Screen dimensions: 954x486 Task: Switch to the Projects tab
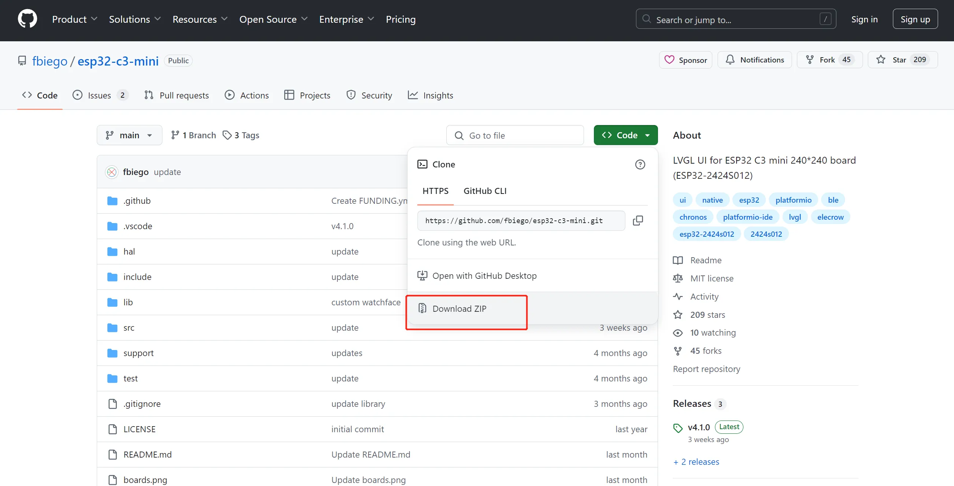coord(307,95)
